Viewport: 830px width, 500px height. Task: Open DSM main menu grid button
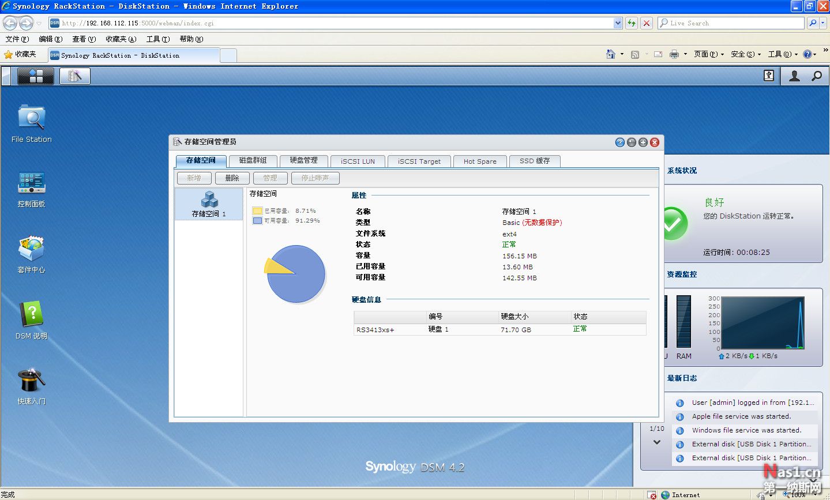tap(36, 76)
